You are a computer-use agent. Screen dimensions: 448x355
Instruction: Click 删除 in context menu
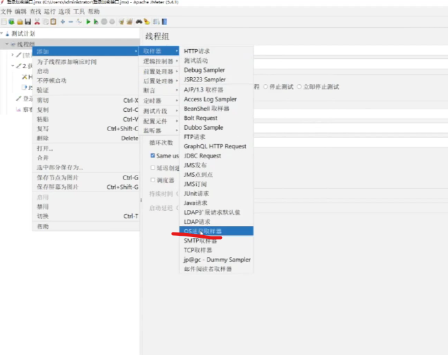click(86, 138)
